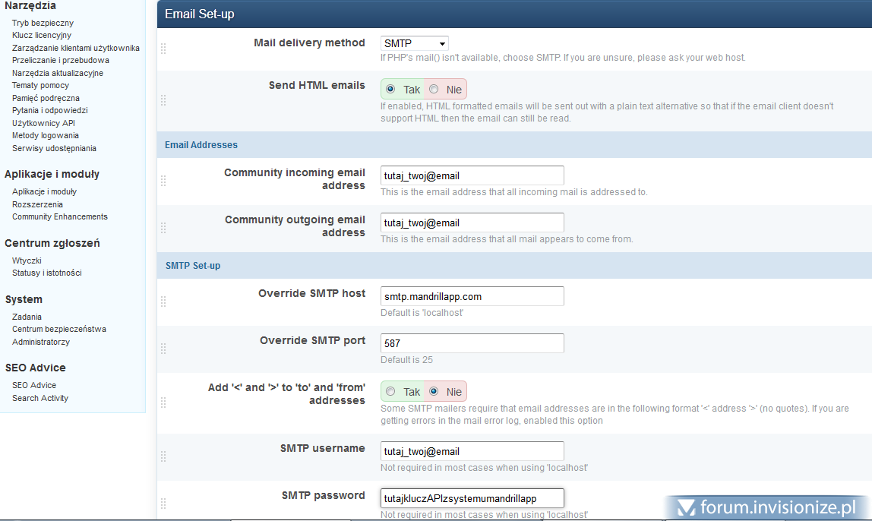872x521 pixels.
Task: Open 'Metody logowania' sidebar item
Action: pyautogui.click(x=46, y=135)
